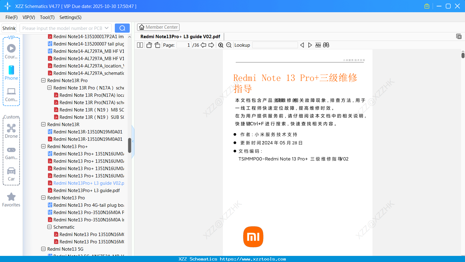Viewport: 465px width, 262px height.
Task: Collapse the Schematic folder under Redmi Note13 Pro
Action: [49, 227]
